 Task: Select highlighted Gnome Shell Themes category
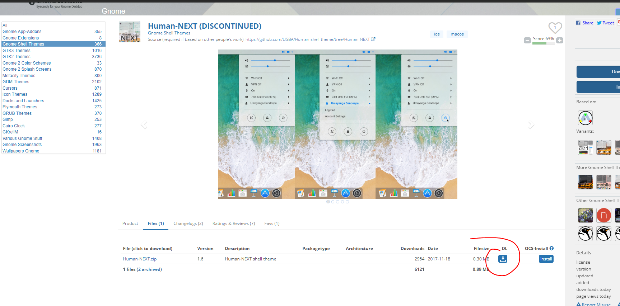click(53, 44)
